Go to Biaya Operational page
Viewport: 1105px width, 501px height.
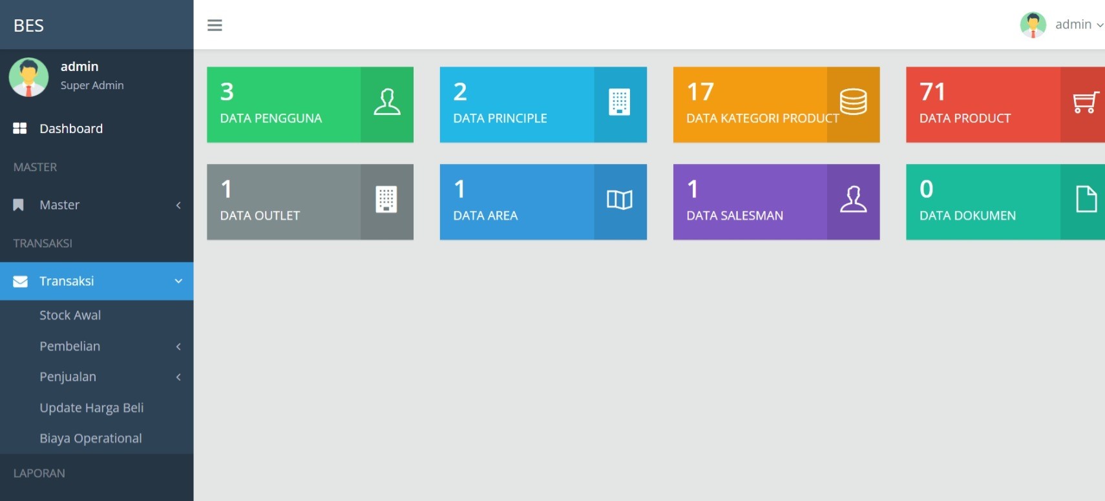tap(90, 438)
